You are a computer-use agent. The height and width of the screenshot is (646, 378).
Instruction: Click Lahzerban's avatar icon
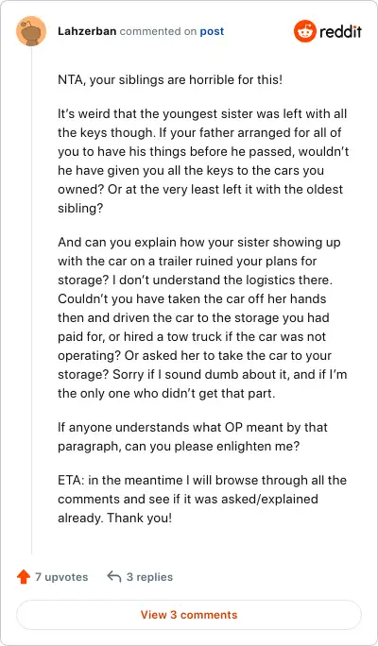(31, 31)
